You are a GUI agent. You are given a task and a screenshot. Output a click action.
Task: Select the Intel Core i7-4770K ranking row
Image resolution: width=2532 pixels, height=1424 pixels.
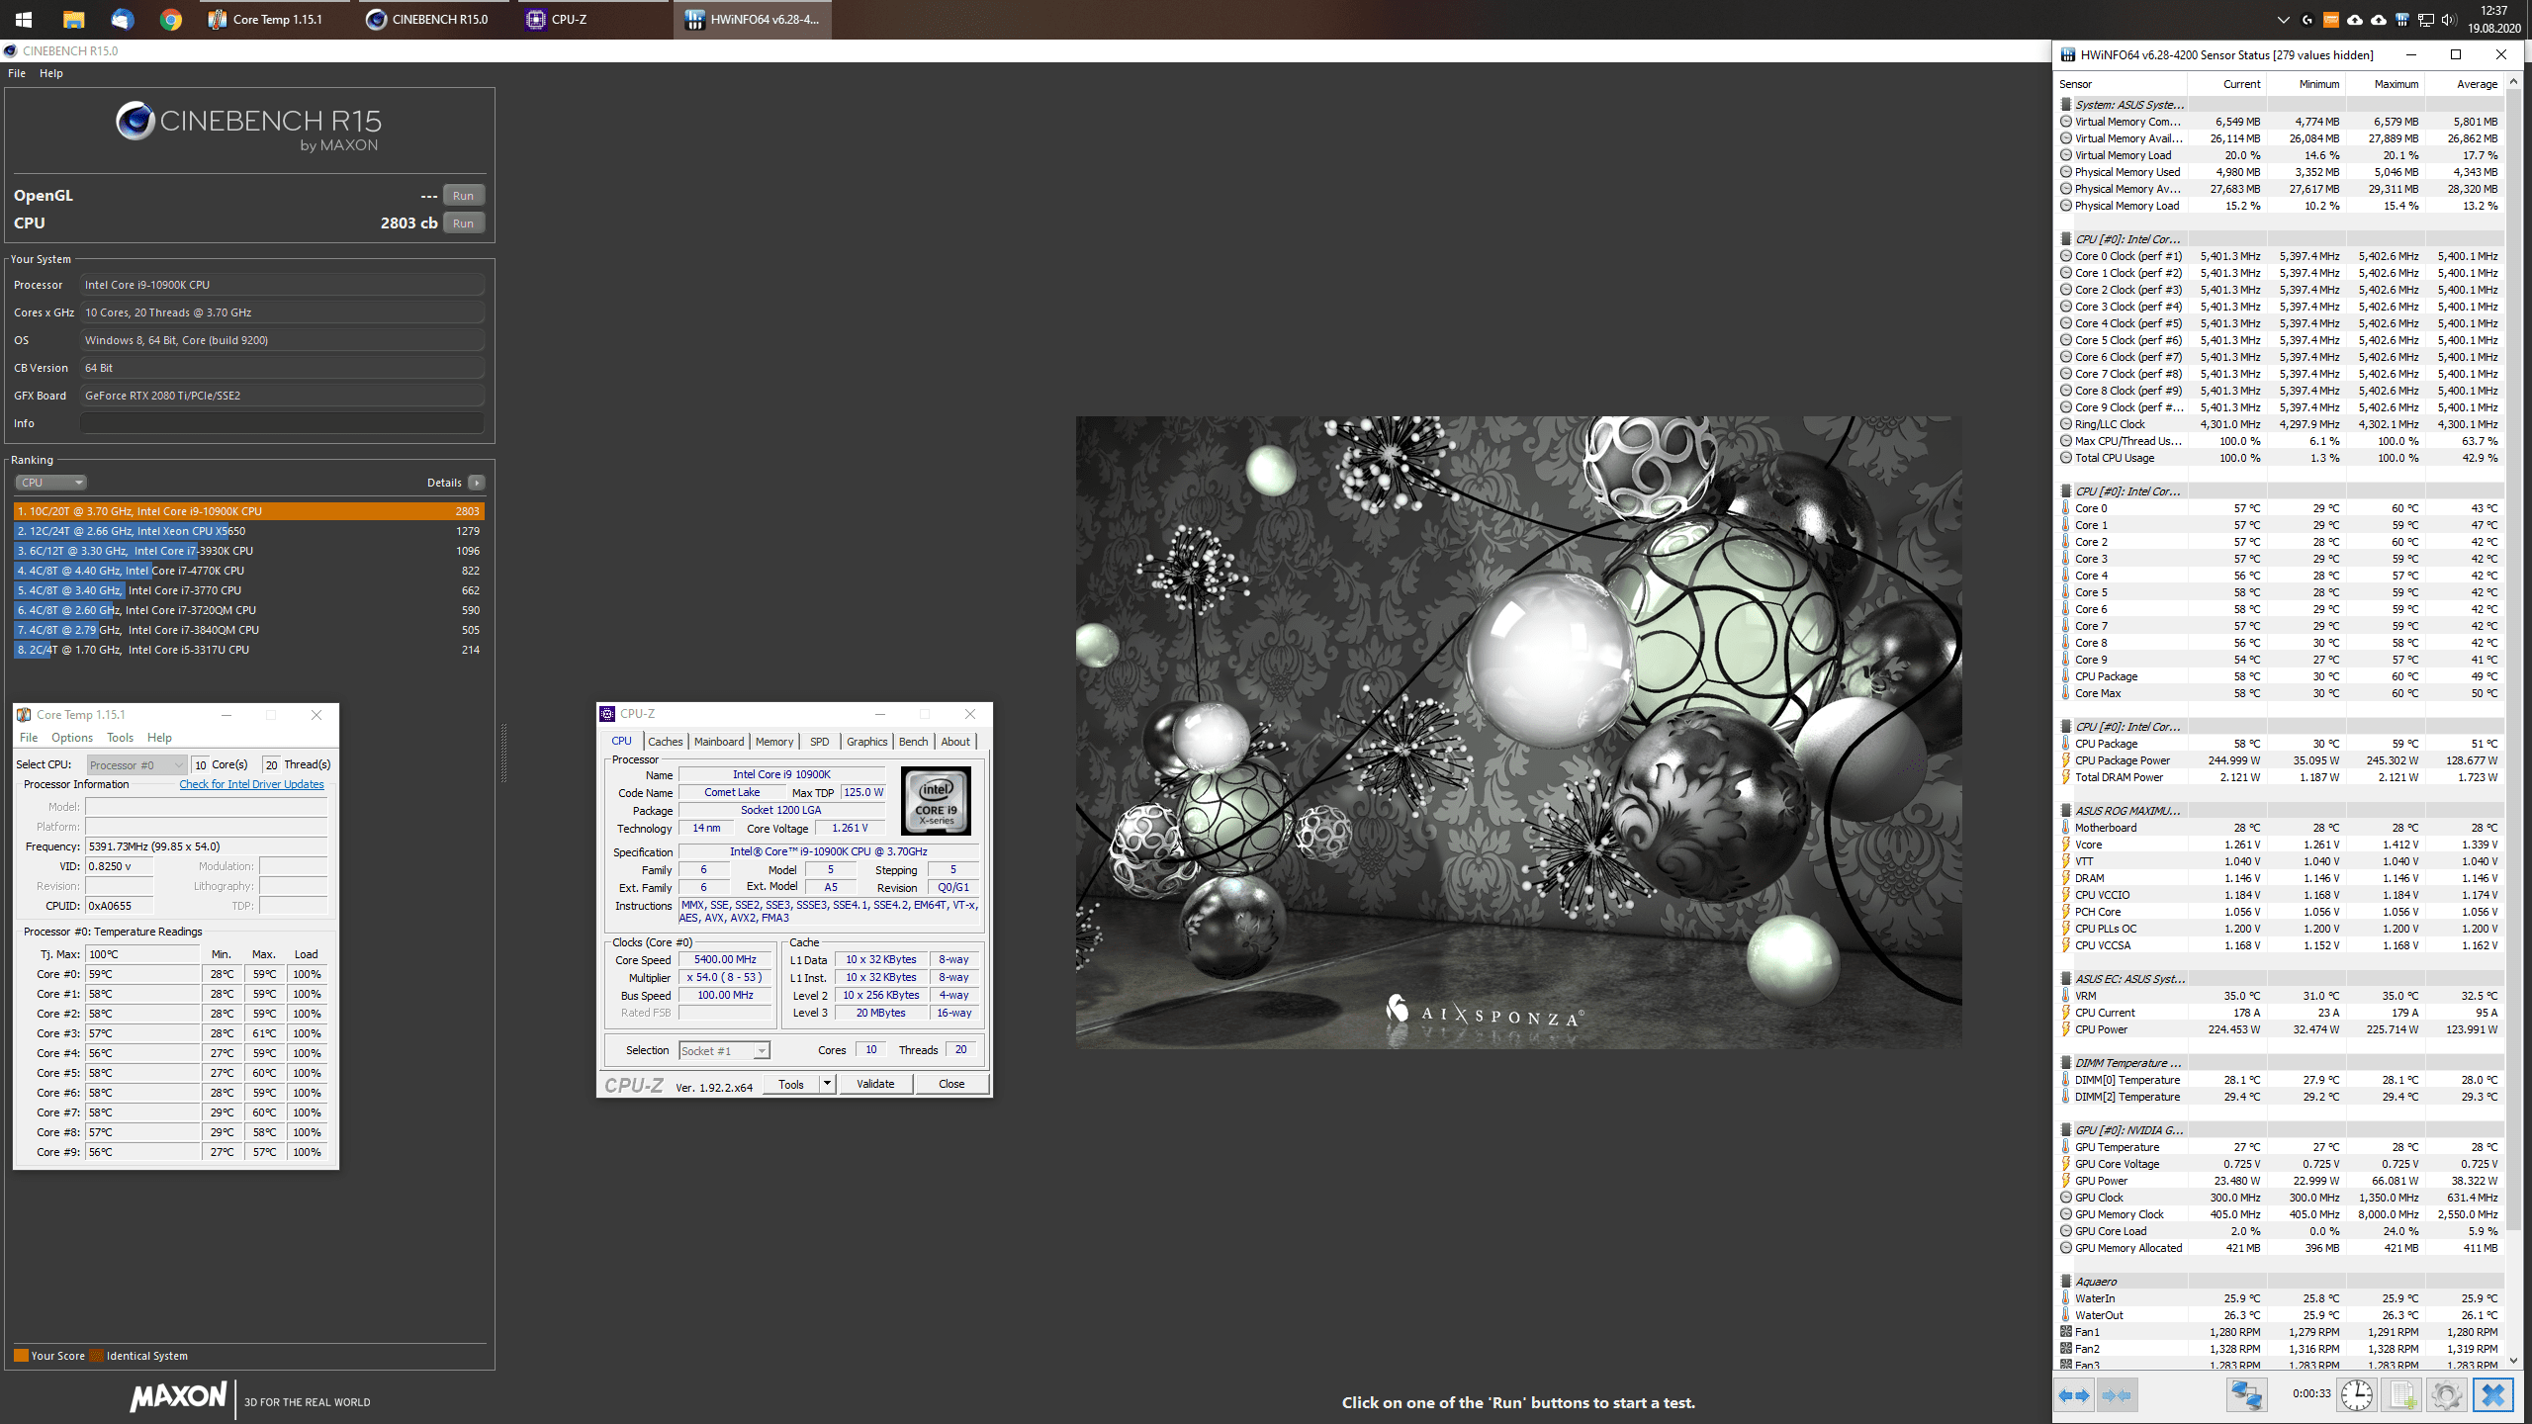coord(248,571)
